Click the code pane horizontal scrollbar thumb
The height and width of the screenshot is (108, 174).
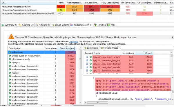coord(97,103)
